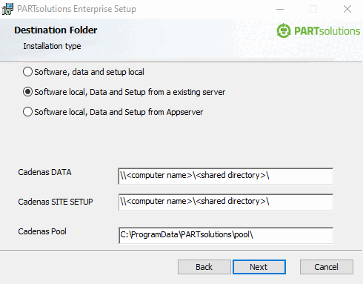This screenshot has height=284, width=363.
Task: Cancel the setup wizard
Action: [x=327, y=267]
